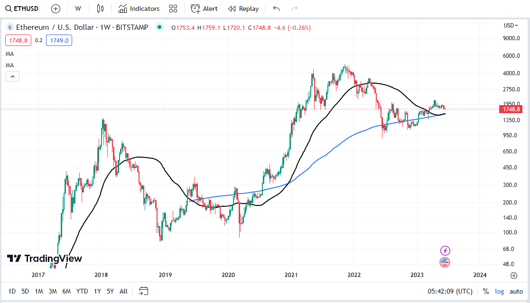This screenshot has width=530, height=303.
Task: Undo last chart action
Action: (x=277, y=9)
